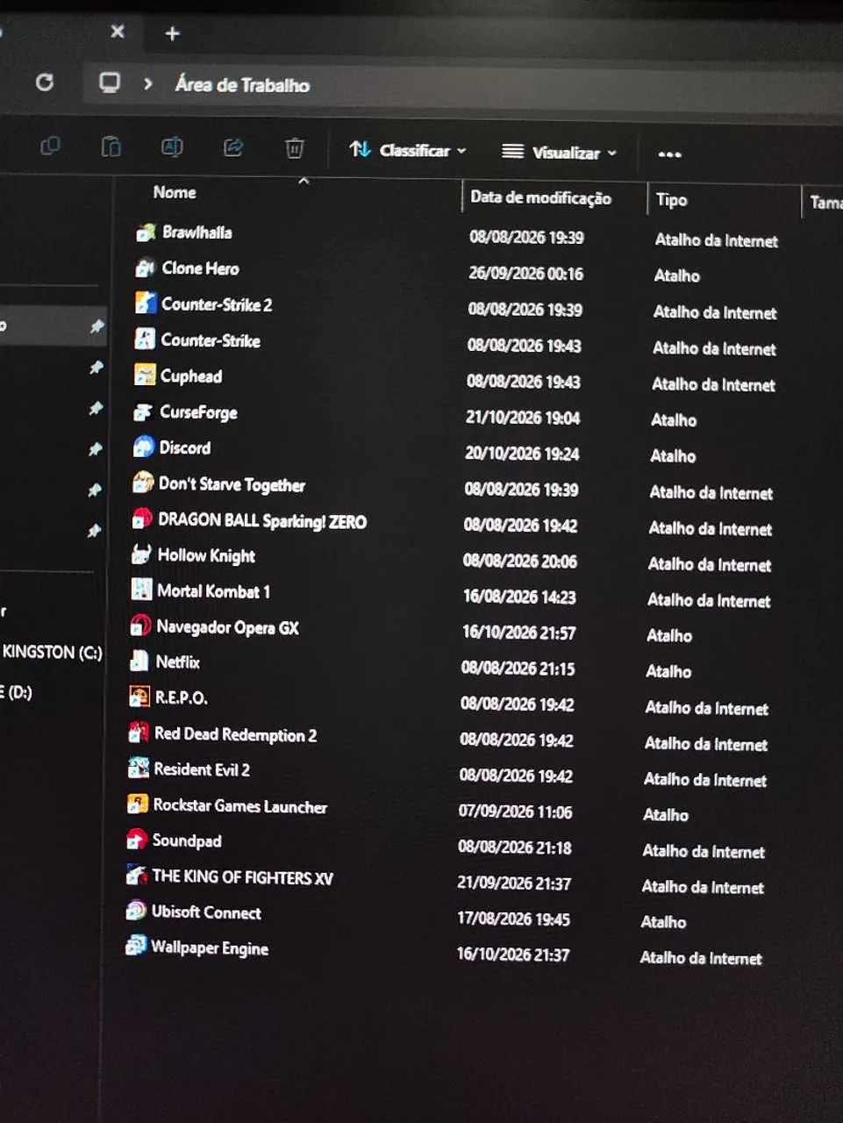Click the 26/09/2026 00:16 date cell

click(x=525, y=274)
